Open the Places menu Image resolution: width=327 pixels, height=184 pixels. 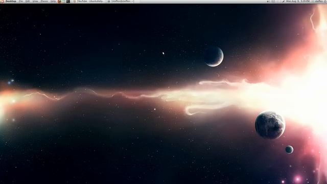(x=44, y=1)
